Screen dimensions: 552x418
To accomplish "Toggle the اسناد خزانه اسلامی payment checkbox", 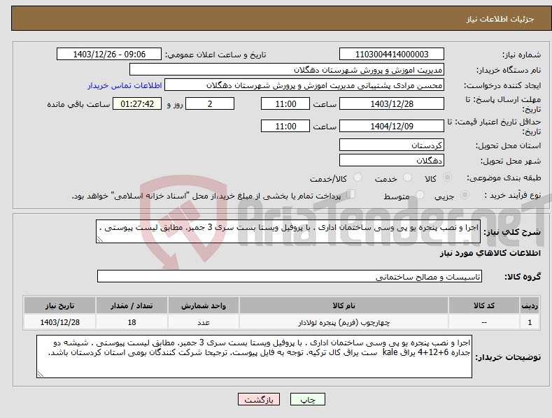I will tap(351, 194).
